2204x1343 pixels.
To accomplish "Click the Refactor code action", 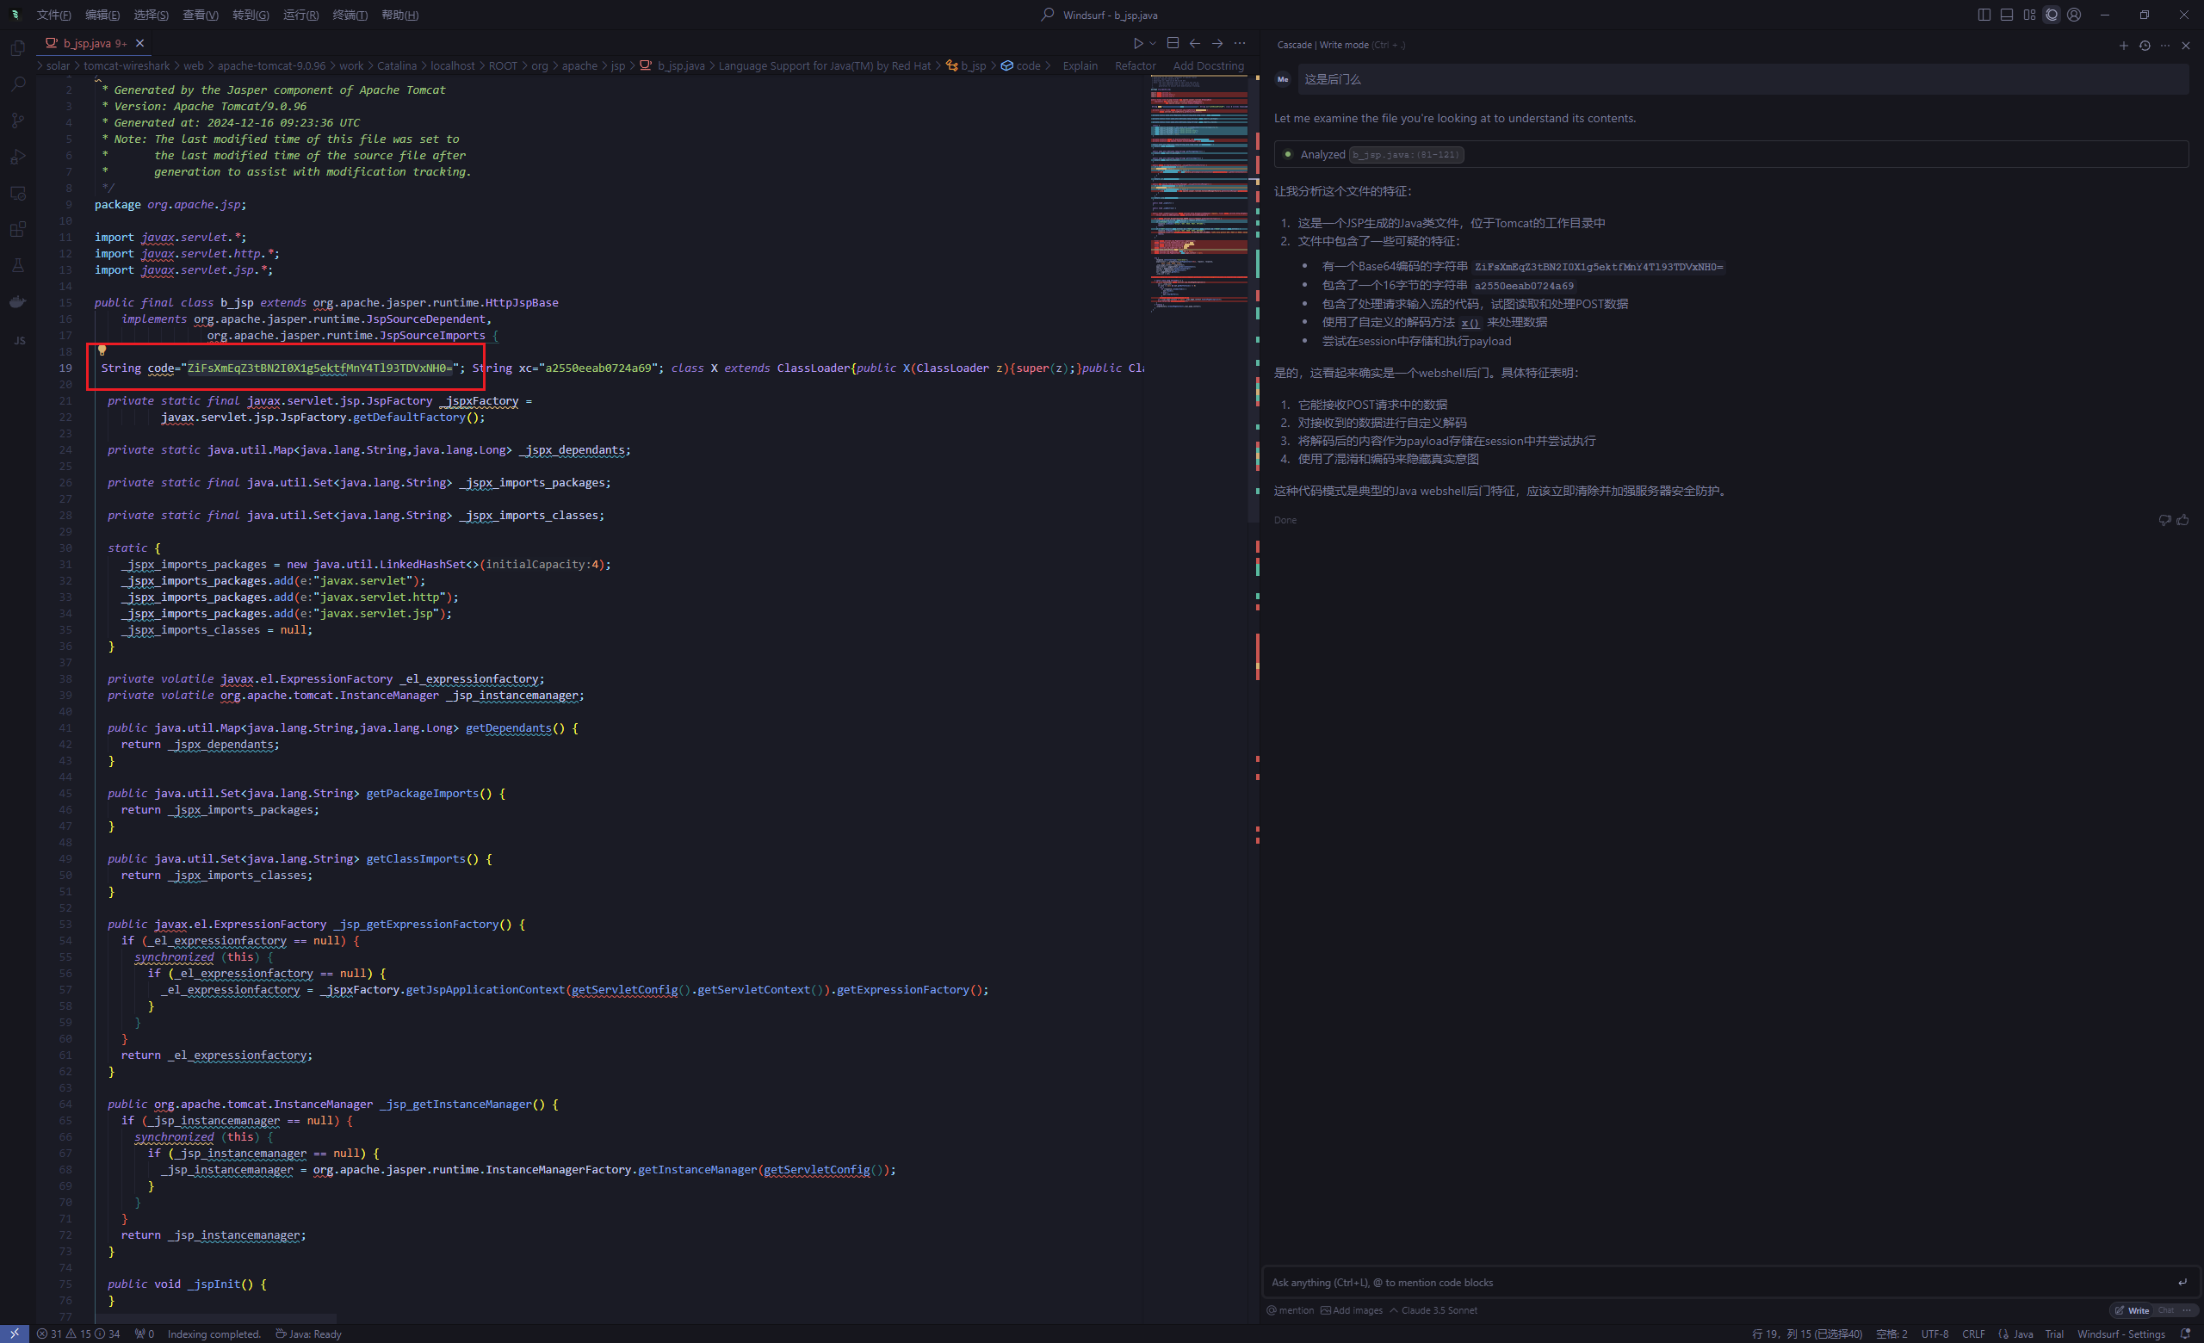I will click(1135, 66).
